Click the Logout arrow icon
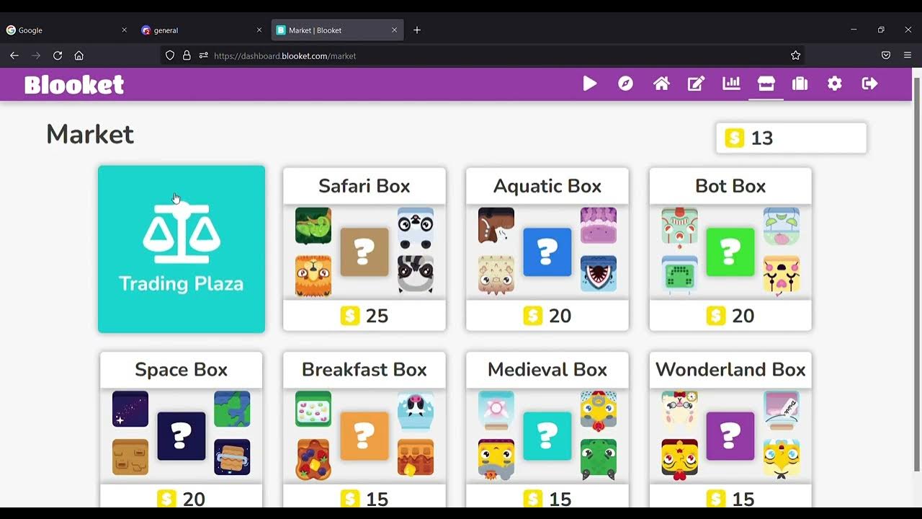This screenshot has width=922, height=519. pos(869,84)
